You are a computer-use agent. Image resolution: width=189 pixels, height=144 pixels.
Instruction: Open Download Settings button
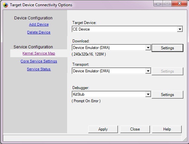(168, 48)
